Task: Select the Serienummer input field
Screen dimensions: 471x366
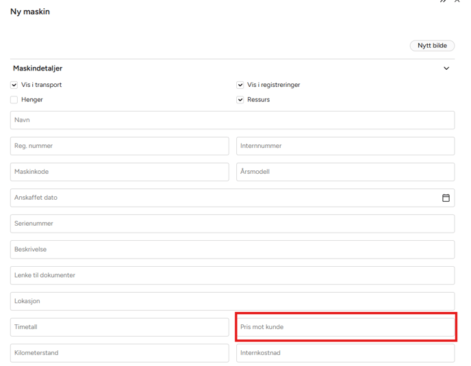Action: [x=232, y=224]
